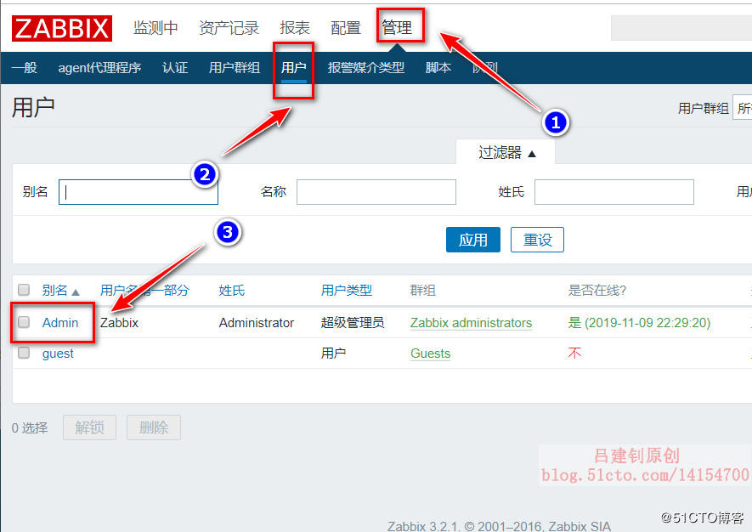Click the Administrator surname cell

tap(256, 323)
